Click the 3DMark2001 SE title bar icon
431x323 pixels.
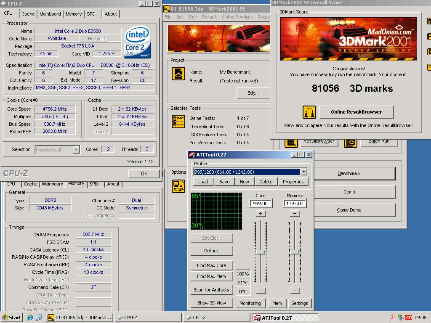tap(166, 9)
